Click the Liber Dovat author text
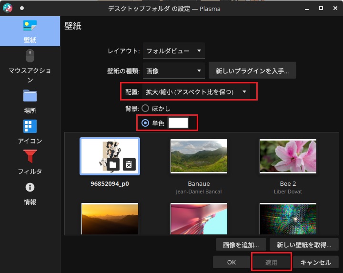The width and height of the screenshot is (343, 273). click(x=288, y=192)
